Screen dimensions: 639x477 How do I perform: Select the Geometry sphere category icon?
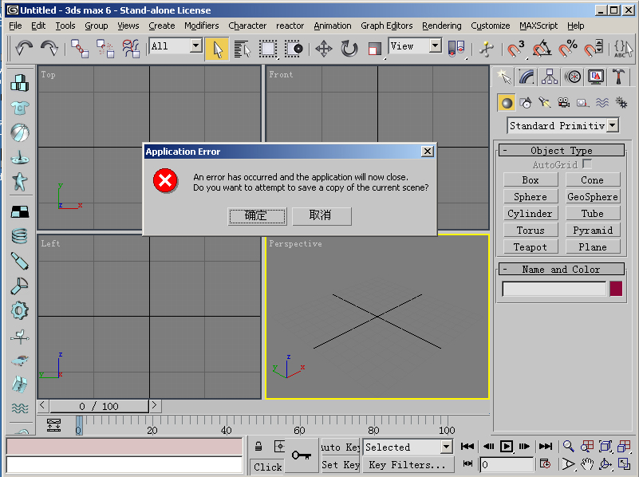click(x=507, y=103)
